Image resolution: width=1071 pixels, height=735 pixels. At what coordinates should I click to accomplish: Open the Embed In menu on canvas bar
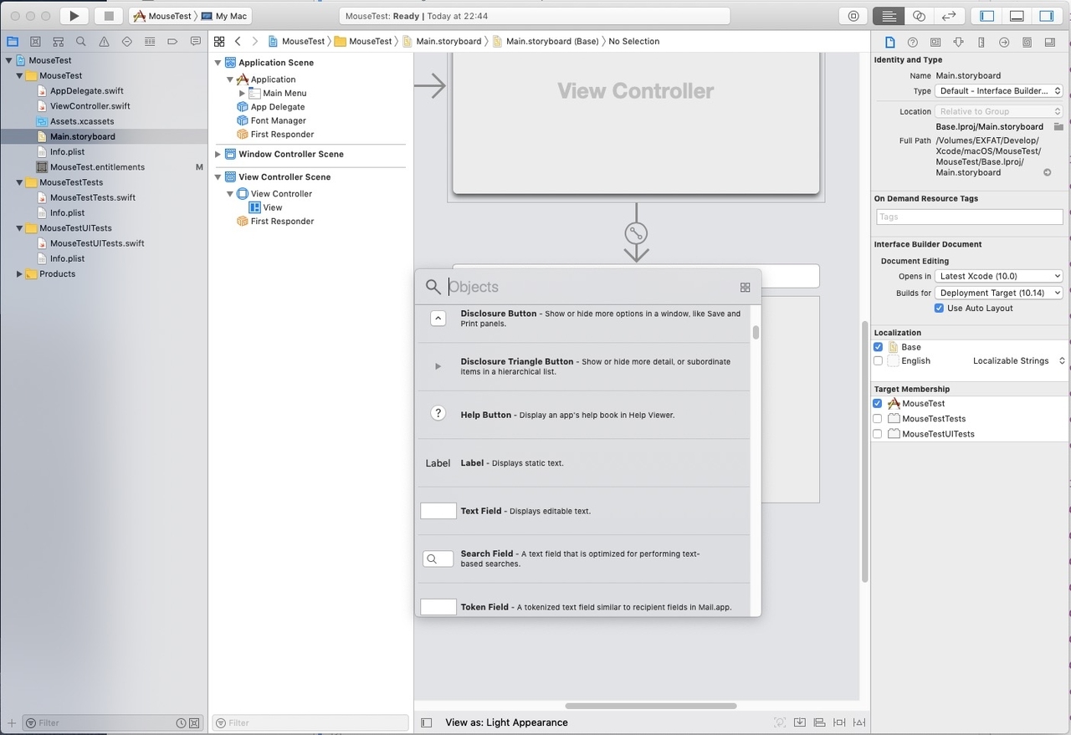[x=799, y=722]
